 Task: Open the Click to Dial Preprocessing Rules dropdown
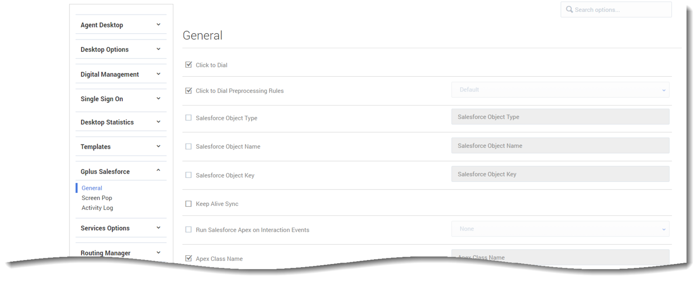coord(560,90)
